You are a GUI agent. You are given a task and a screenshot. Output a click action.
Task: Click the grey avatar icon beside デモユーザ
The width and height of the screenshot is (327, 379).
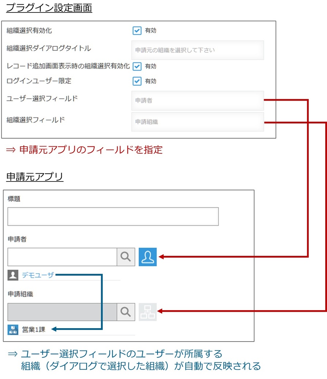(x=13, y=275)
